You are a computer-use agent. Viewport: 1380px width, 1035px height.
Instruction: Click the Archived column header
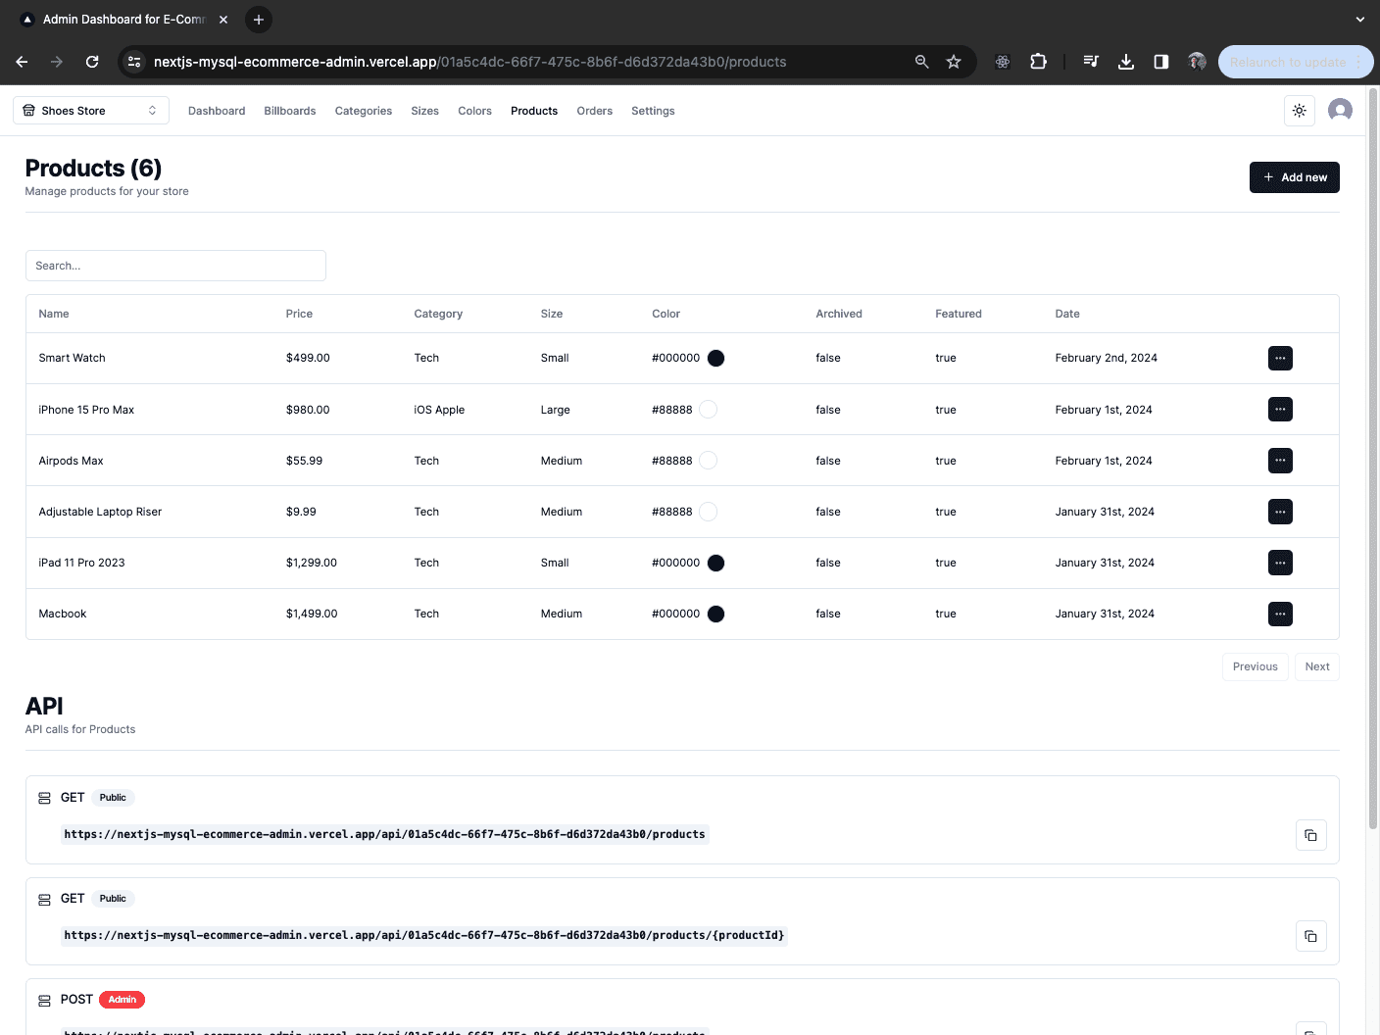point(839,314)
